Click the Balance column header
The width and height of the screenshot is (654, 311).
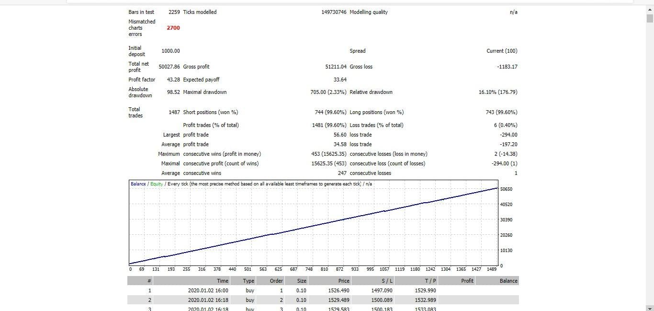pyautogui.click(x=508, y=281)
